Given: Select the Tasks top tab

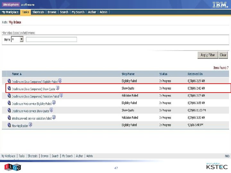Looking at the screenshot, I should click(x=26, y=12).
